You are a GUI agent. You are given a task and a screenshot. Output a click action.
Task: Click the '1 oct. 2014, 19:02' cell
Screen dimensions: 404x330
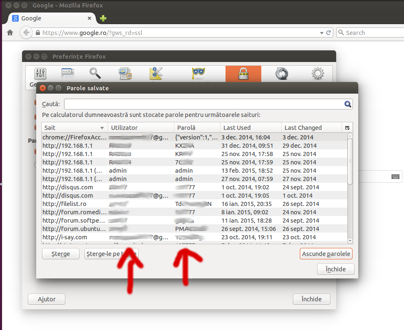pos(245,187)
